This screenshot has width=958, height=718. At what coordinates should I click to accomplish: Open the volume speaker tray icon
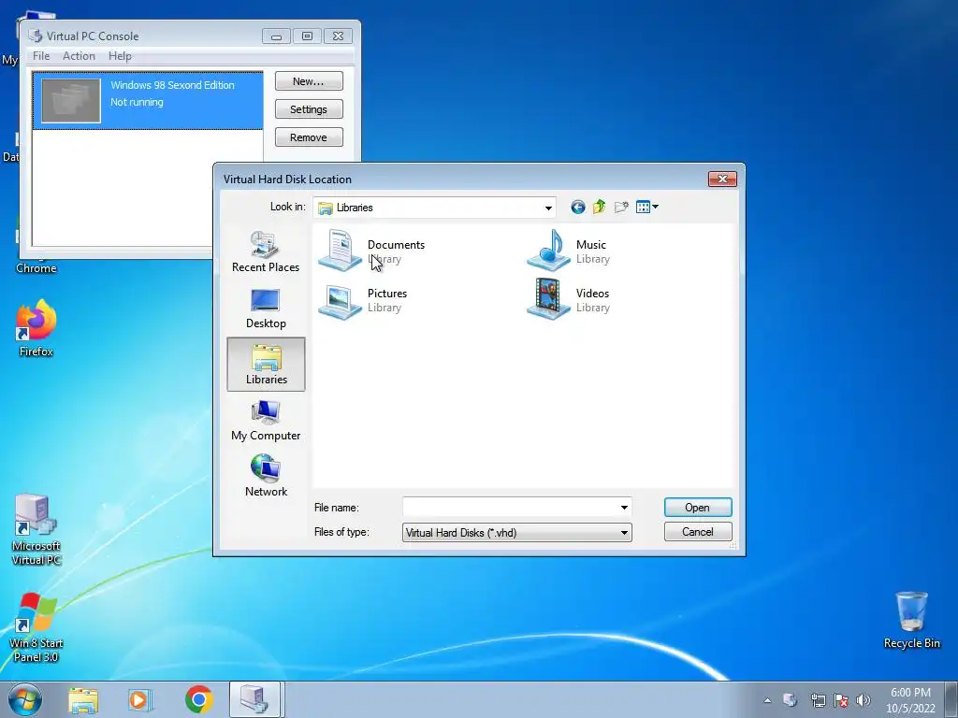point(864,700)
